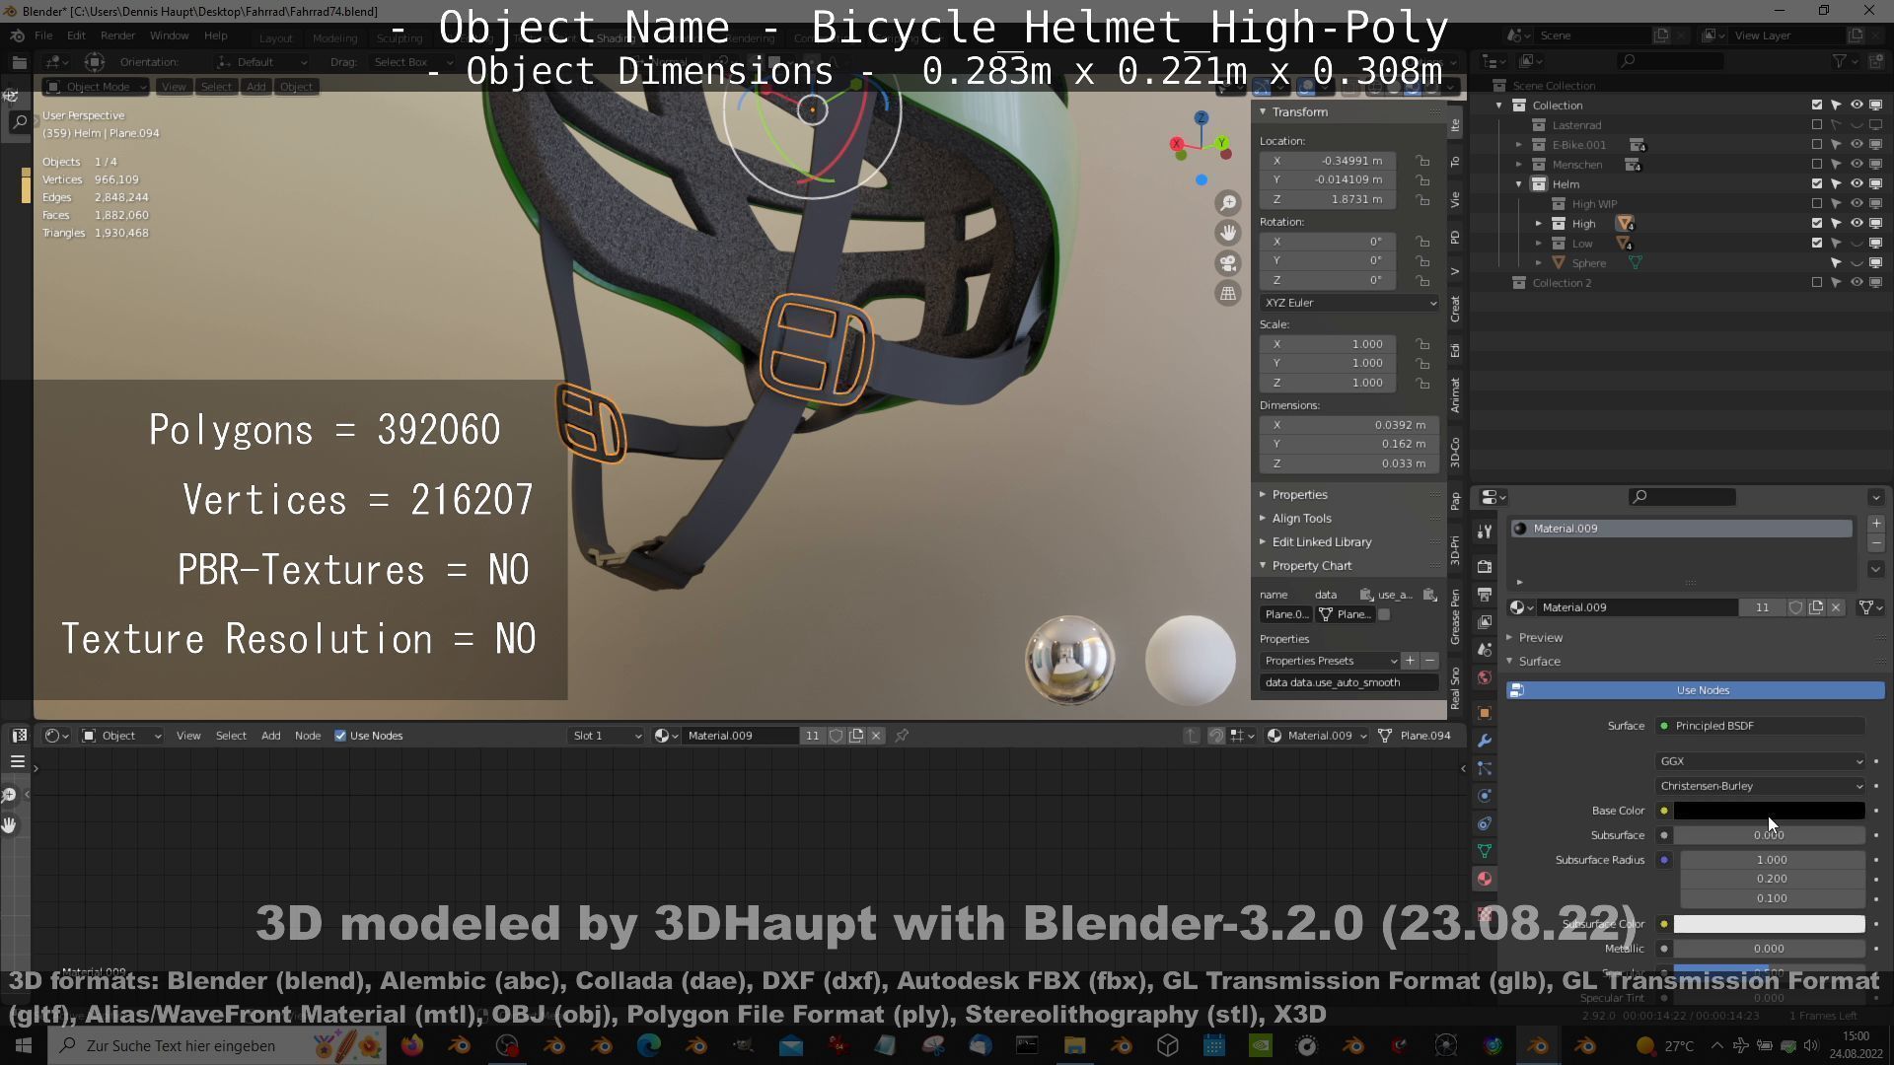The width and height of the screenshot is (1894, 1065).
Task: Click the properties panel search field
Action: (1682, 497)
